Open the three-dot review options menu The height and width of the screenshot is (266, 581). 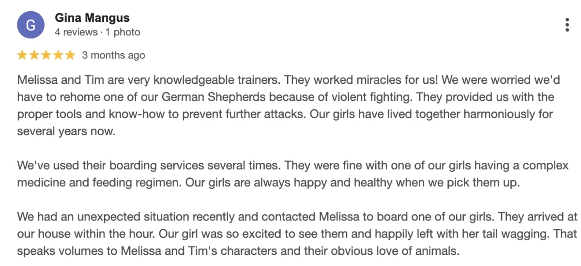pyautogui.click(x=567, y=25)
